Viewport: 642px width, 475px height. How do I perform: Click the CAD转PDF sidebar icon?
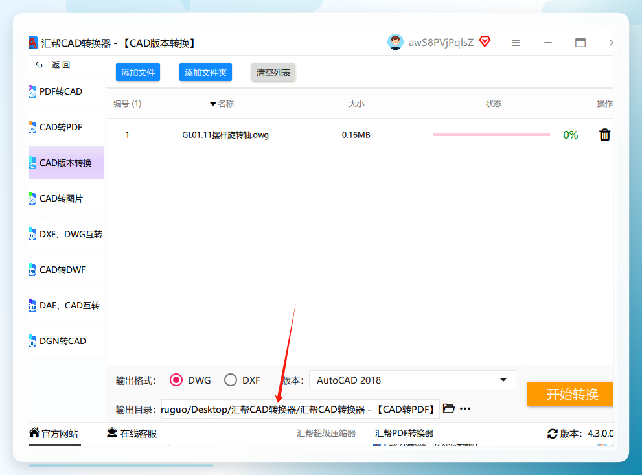click(32, 128)
